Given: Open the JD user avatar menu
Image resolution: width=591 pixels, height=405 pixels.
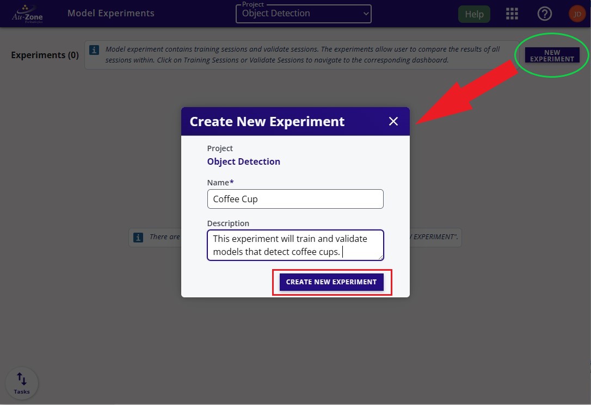Looking at the screenshot, I should pyautogui.click(x=577, y=14).
